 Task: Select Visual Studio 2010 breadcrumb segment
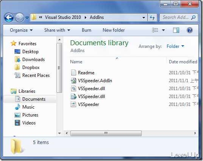coord(63,17)
